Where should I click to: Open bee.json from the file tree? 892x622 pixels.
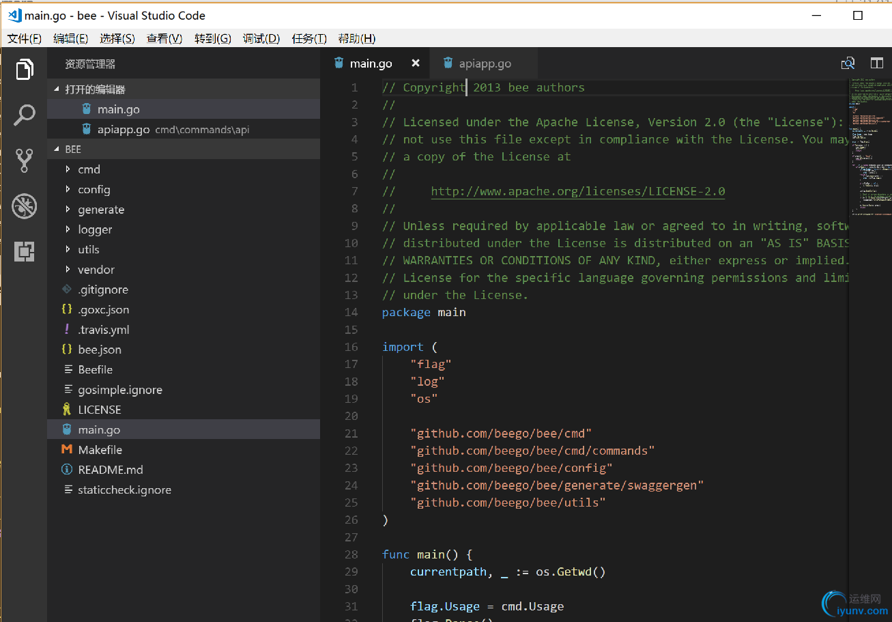click(x=184, y=350)
